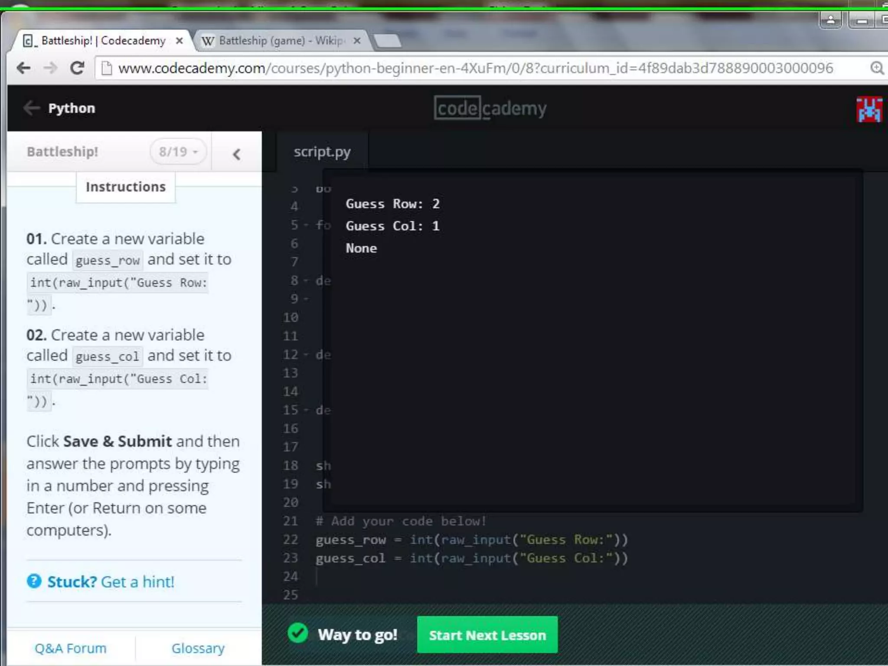This screenshot has width=888, height=666.
Task: Reload the page with the refresh icon
Action: [77, 68]
